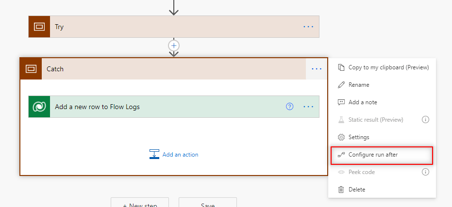The height and width of the screenshot is (207, 452).
Task: Open Settings from the context menu
Action: (358, 137)
